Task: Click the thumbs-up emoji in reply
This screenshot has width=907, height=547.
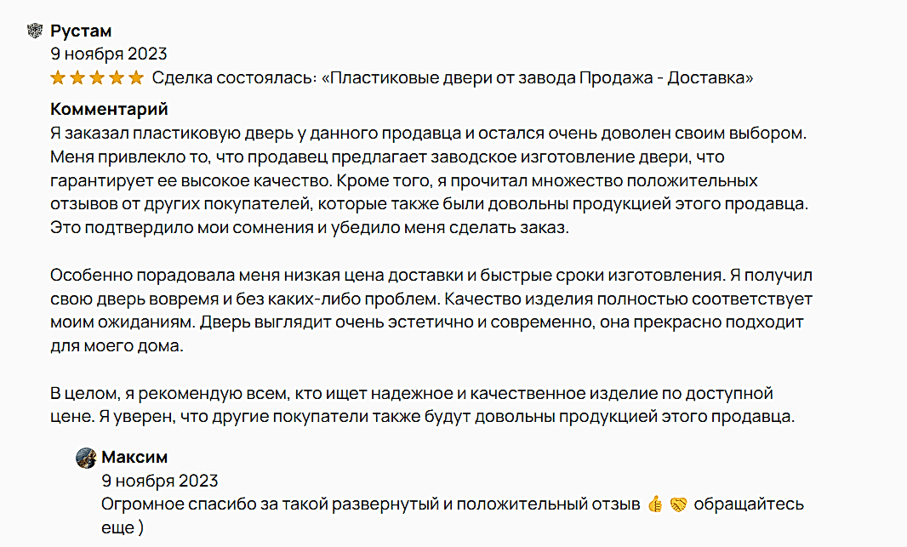Action: tap(655, 504)
